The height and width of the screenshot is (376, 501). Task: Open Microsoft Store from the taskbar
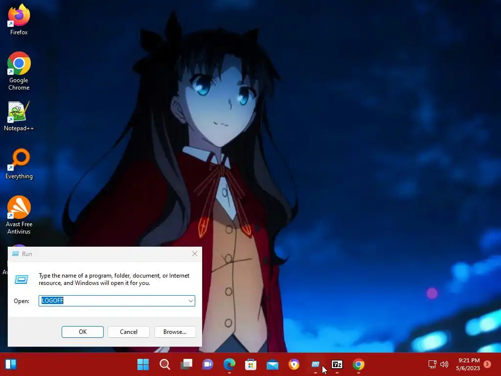click(x=251, y=364)
